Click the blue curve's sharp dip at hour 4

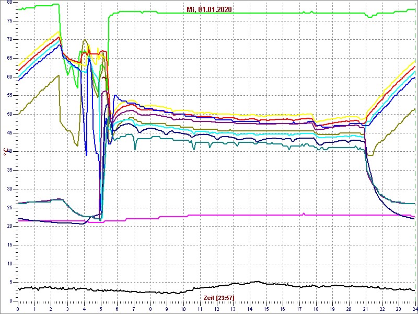86,155
